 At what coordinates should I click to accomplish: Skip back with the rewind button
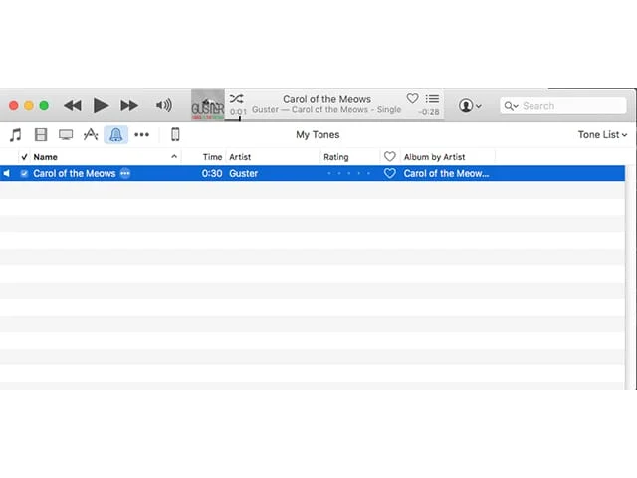click(x=73, y=106)
